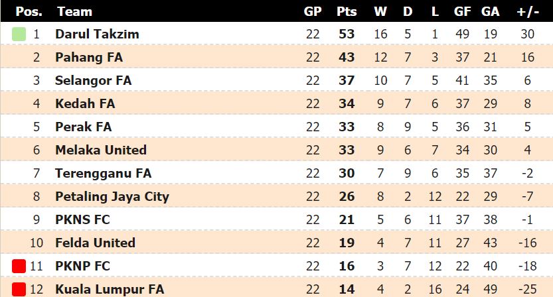
Task: Click the +/- column header
Action: 527,11
